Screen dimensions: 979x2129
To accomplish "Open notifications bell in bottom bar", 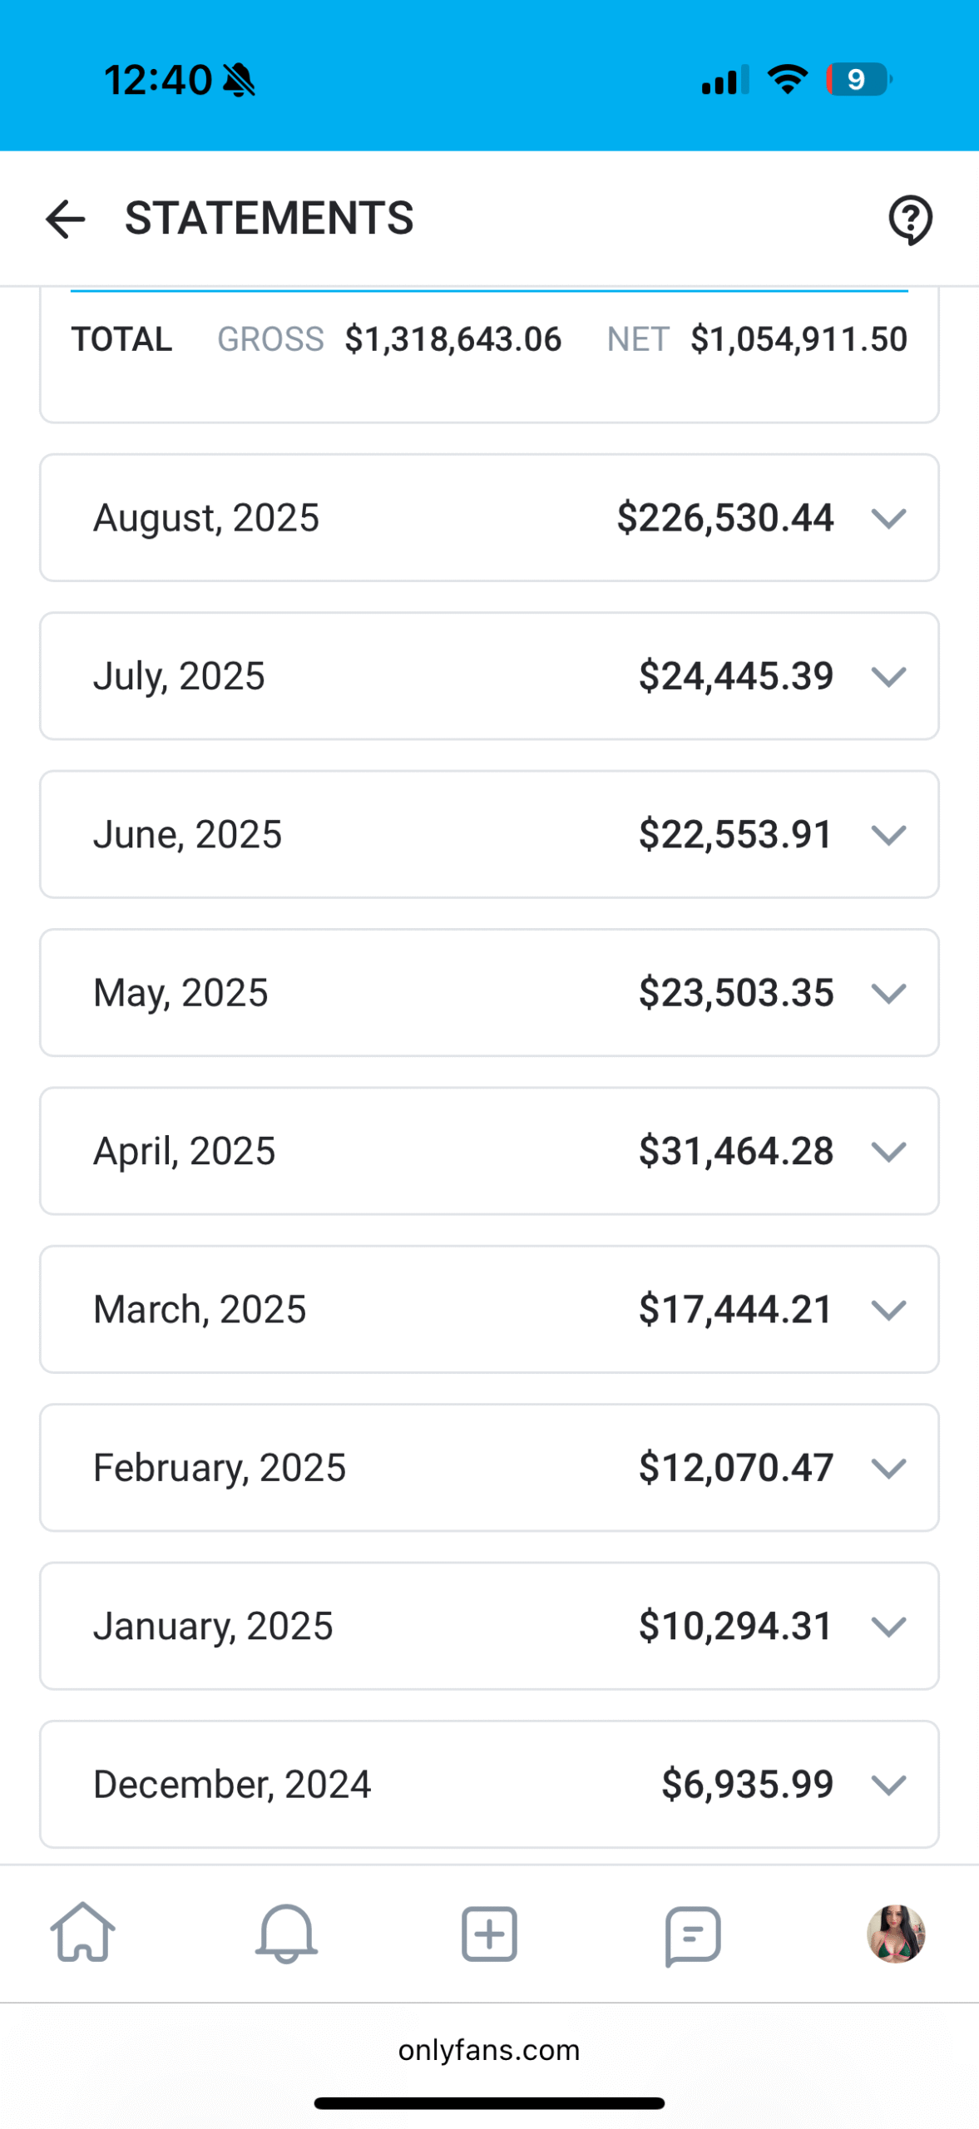I will point(286,1933).
